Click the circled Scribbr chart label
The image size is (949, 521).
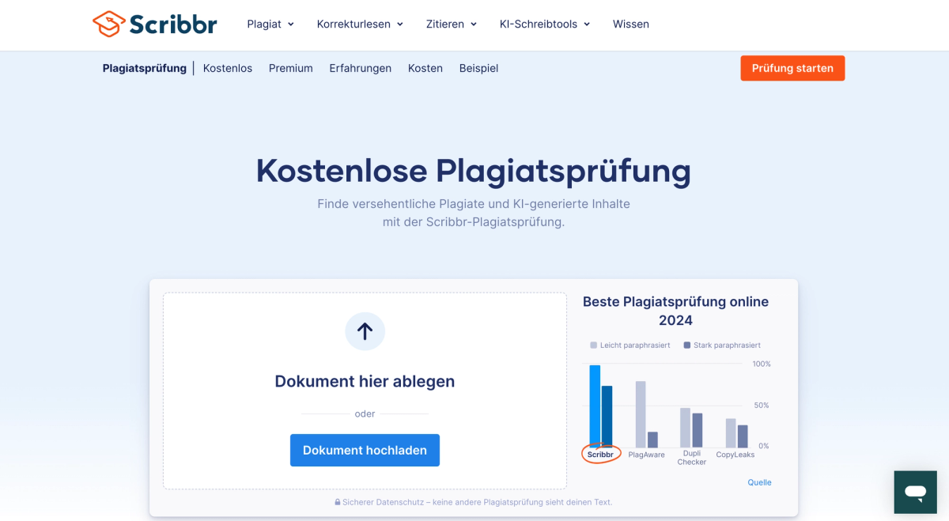click(x=601, y=455)
